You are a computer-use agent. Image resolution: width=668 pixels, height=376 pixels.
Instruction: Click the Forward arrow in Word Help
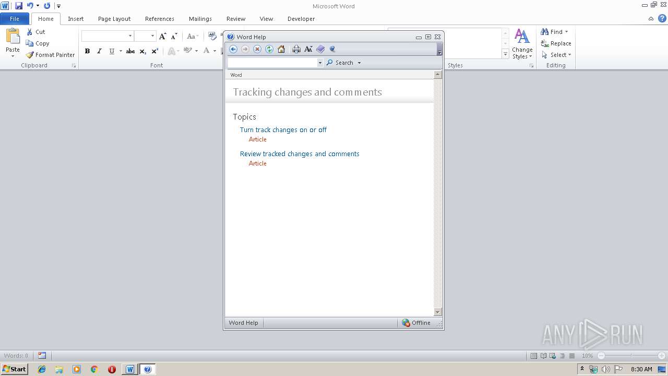pyautogui.click(x=245, y=49)
